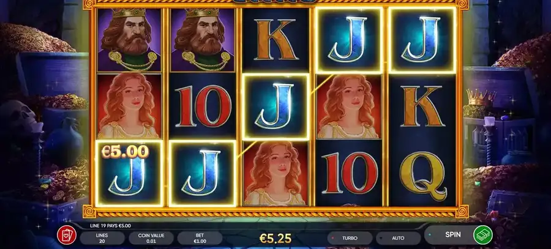551x249 pixels.
Task: Click the highlighted J in top-right reel
Action: coord(422,39)
